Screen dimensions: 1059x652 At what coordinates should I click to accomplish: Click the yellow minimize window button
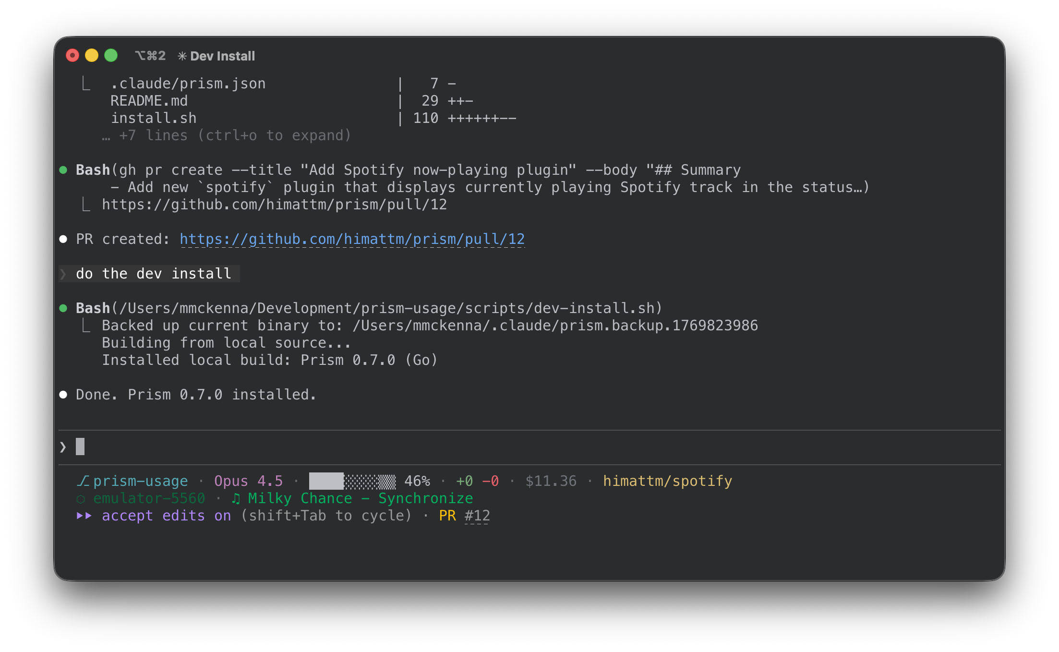click(x=92, y=56)
